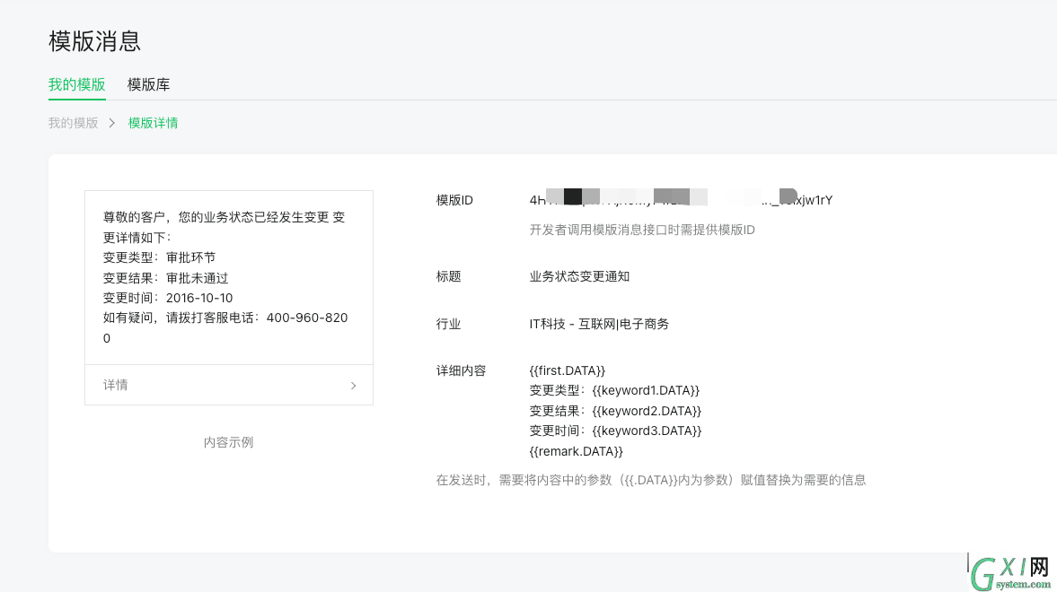Select the title text 业务状态变更通知

[x=580, y=277]
